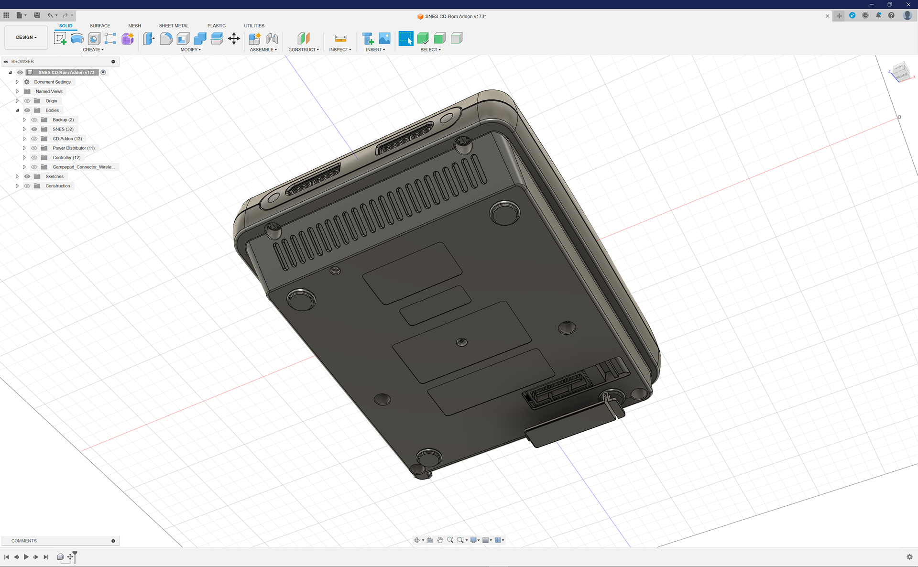Image resolution: width=918 pixels, height=567 pixels.
Task: Open the Assemble menu
Action: pyautogui.click(x=263, y=50)
